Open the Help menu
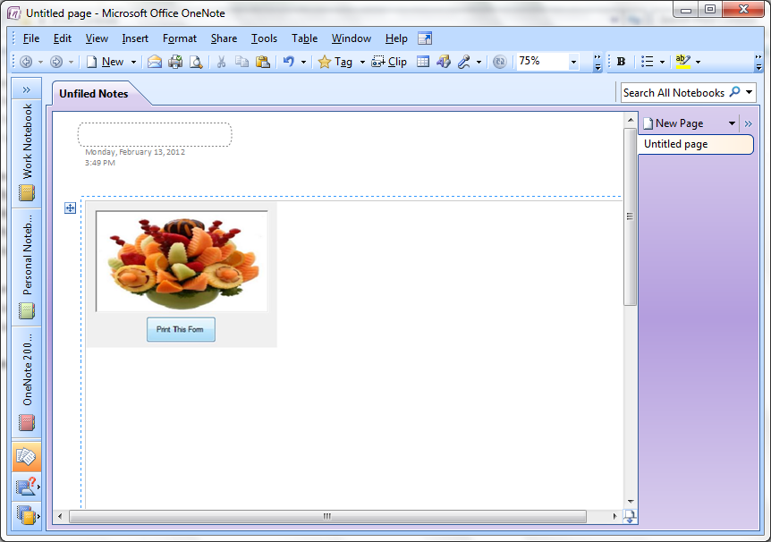 pyautogui.click(x=396, y=38)
